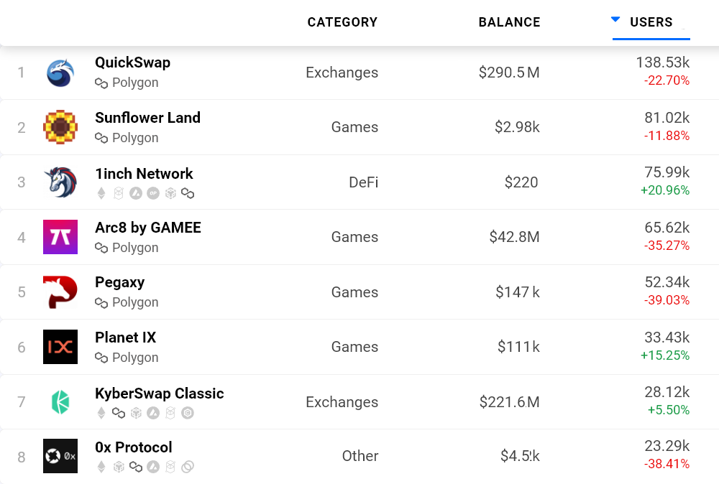The height and width of the screenshot is (484, 719).
Task: Sort the table by Users column
Action: click(651, 22)
